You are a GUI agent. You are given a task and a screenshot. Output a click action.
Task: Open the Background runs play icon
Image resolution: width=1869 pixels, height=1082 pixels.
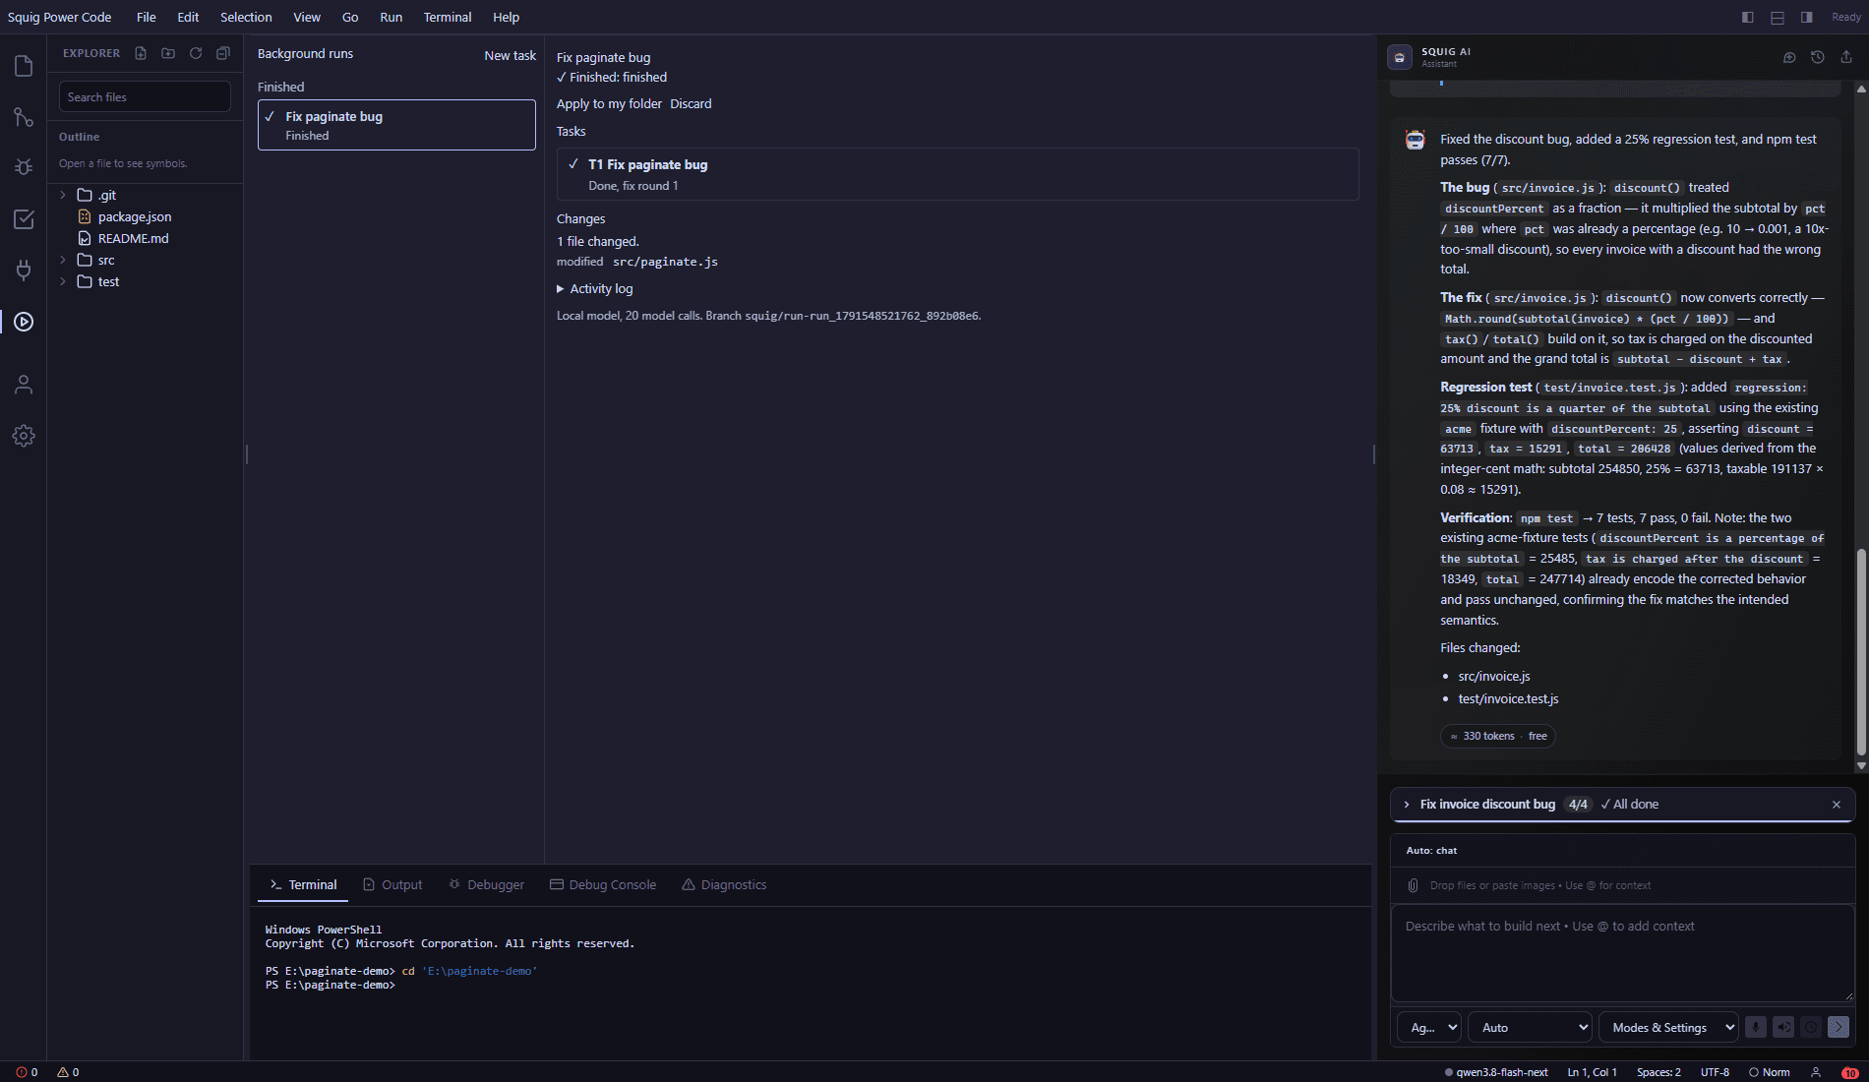(x=24, y=322)
